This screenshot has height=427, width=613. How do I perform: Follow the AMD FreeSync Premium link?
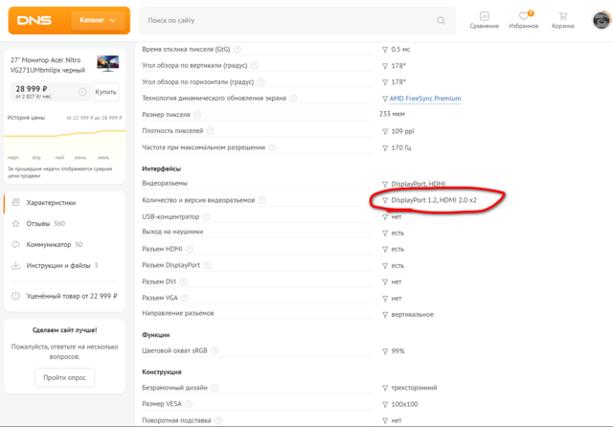(x=425, y=99)
